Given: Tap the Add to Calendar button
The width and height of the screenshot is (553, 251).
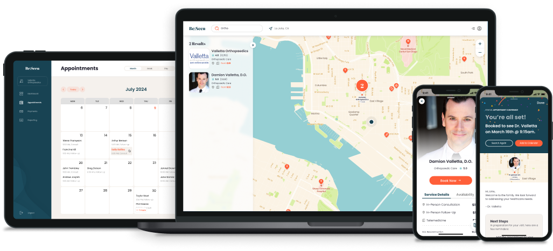Looking at the screenshot, I should [x=528, y=143].
